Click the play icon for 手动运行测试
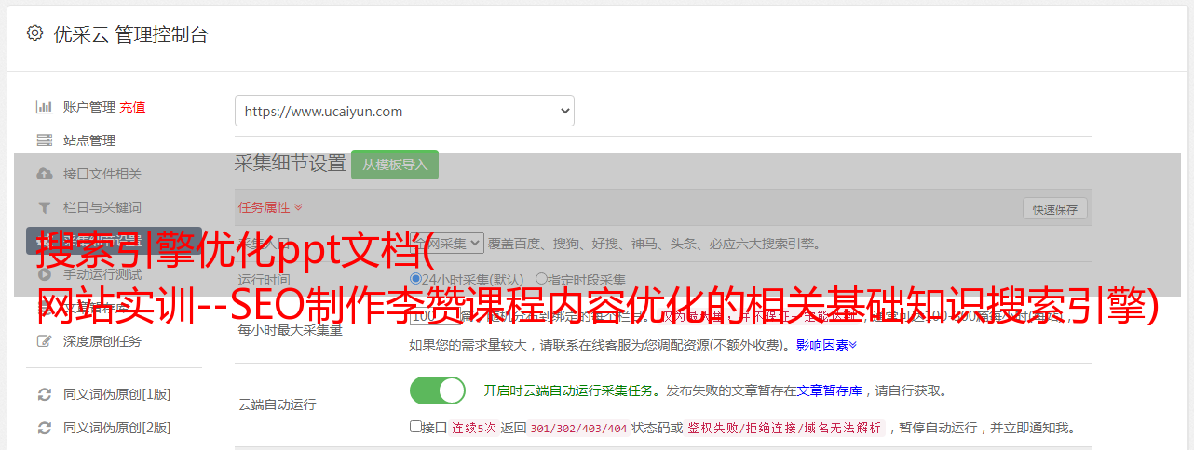Screen dimensions: 1194x450 [x=44, y=274]
